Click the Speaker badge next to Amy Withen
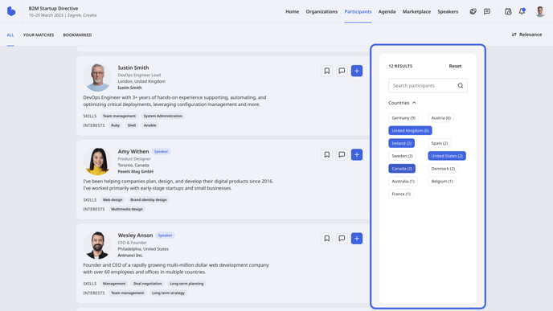The width and height of the screenshot is (553, 311). coord(162,152)
